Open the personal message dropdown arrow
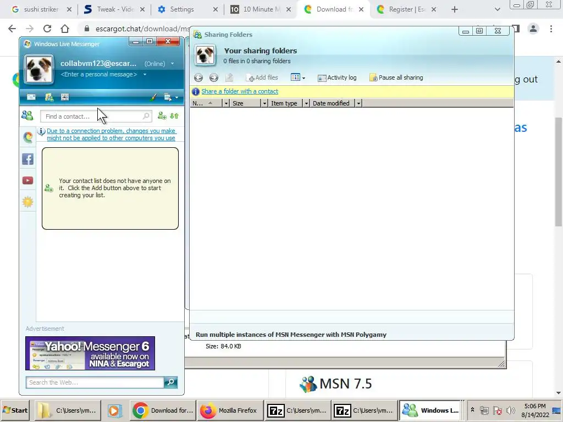Screen dimensions: 563x422 [x=145, y=74]
